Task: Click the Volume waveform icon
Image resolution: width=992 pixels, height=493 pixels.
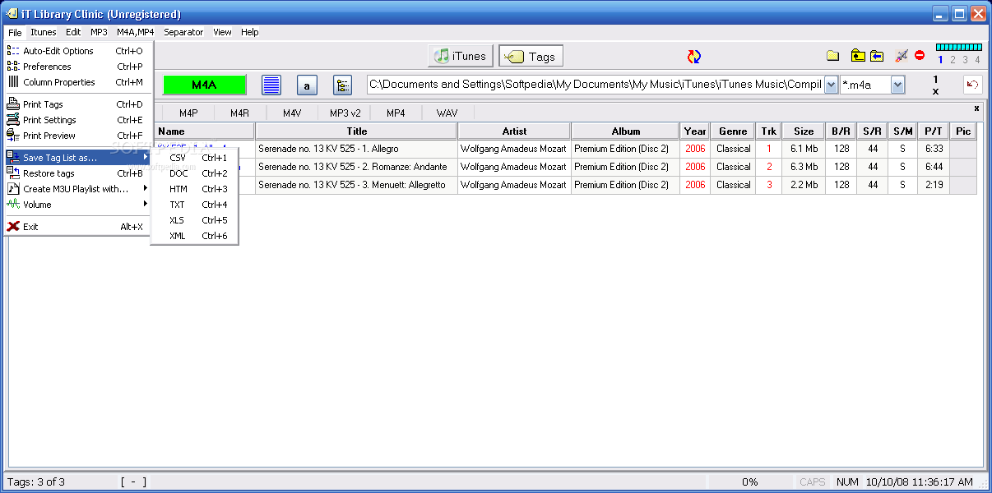Action: (13, 205)
